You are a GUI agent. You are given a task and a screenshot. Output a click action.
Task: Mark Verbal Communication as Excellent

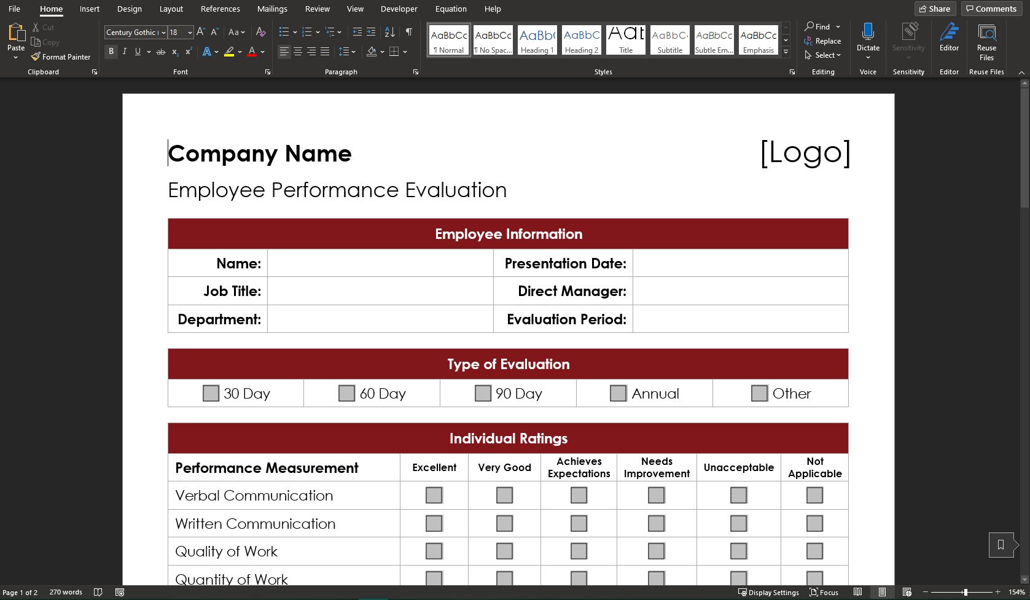434,494
